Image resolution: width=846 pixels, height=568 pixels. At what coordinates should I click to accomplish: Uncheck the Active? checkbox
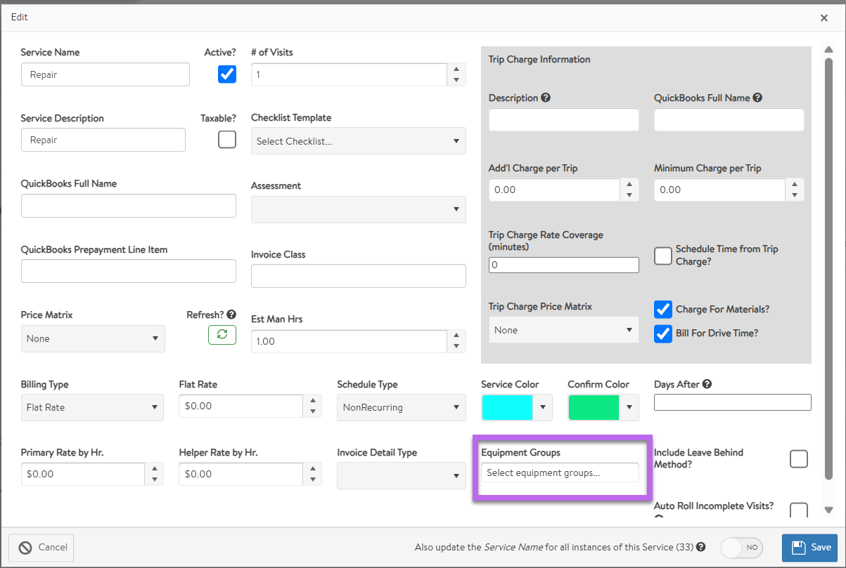(x=227, y=74)
